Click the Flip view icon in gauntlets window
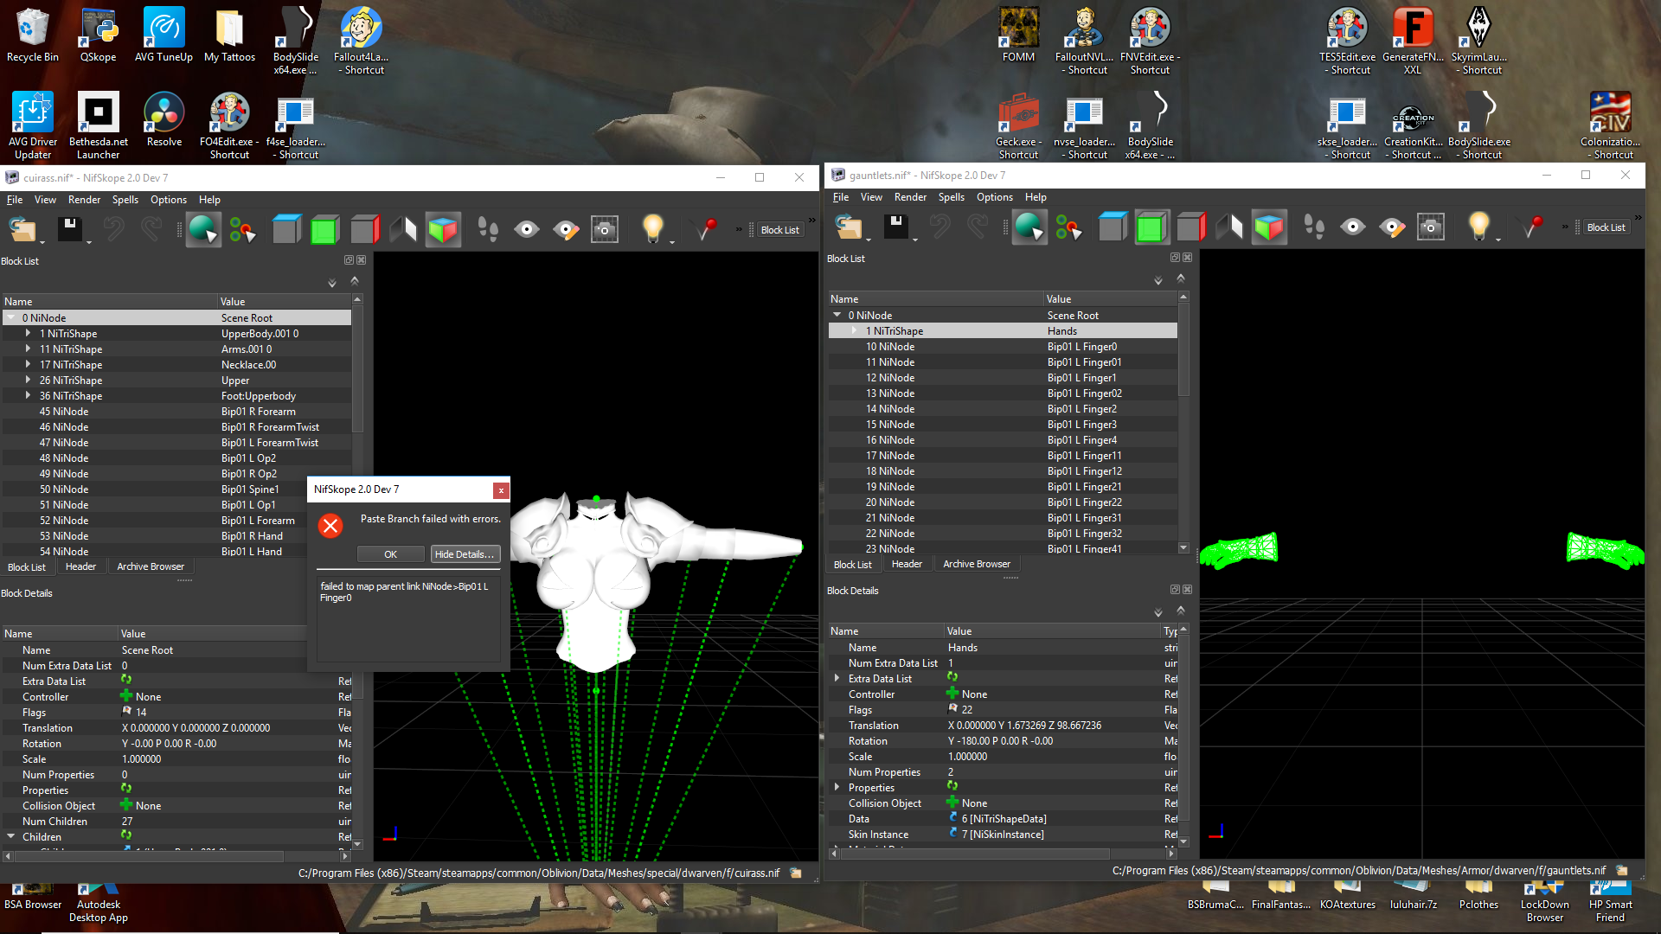The width and height of the screenshot is (1661, 934). [x=1229, y=227]
